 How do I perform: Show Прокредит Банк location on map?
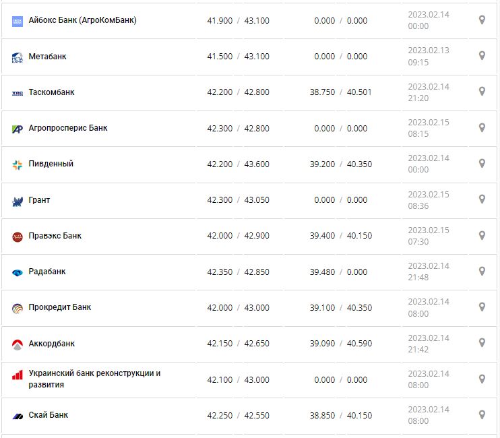(x=482, y=307)
